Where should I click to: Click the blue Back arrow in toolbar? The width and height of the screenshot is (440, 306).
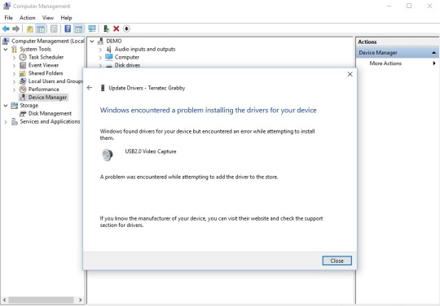6,28
